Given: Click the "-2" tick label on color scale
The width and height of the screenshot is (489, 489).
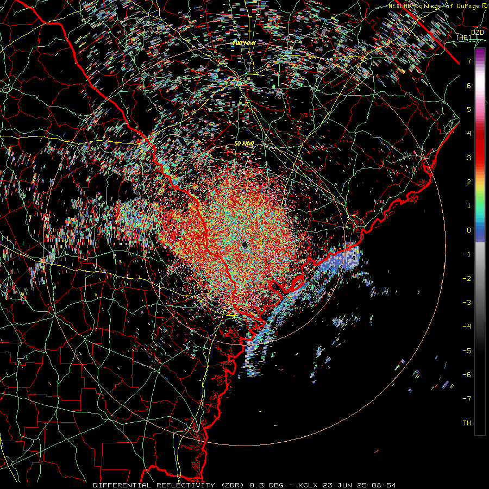Looking at the screenshot, I should point(467,278).
